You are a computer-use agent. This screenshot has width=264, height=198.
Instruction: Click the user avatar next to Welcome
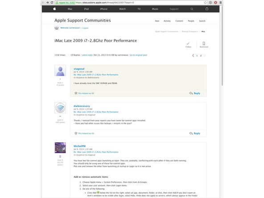[x=57, y=28]
